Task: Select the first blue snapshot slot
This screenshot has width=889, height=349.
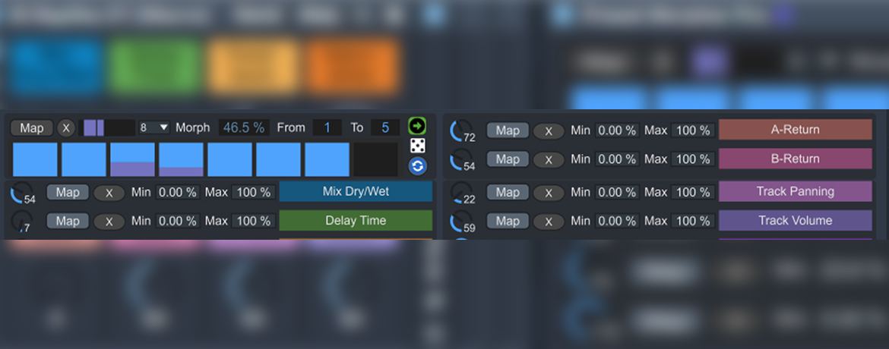Action: click(x=35, y=159)
